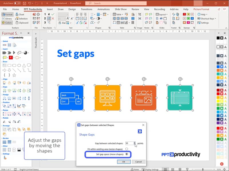Insert the red C stamp in sidebar

pyautogui.click(x=11, y=58)
